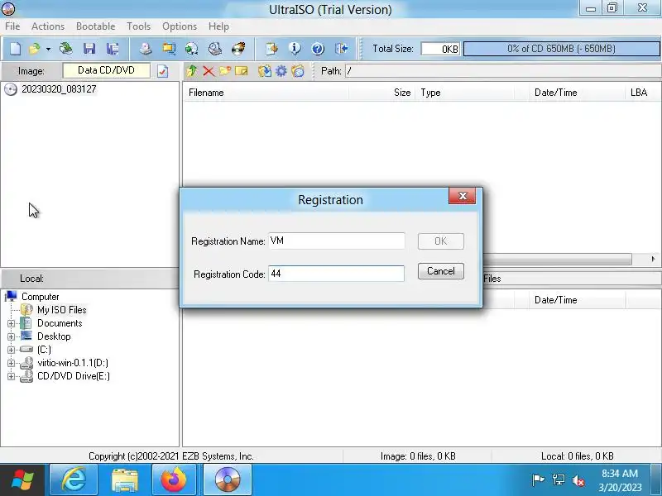The width and height of the screenshot is (662, 496).
Task: Click the Save floppy disk icon
Action: click(89, 49)
